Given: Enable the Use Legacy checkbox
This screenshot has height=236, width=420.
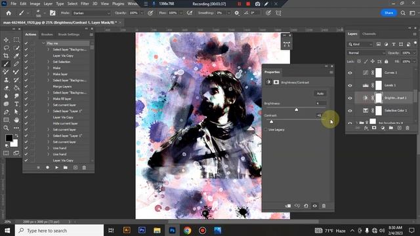Looking at the screenshot, I should coord(266,130).
